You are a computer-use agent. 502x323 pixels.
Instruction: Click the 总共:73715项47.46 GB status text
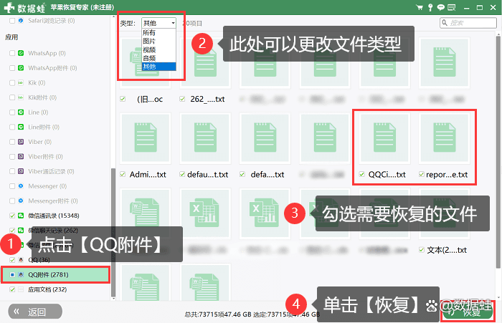(218, 314)
